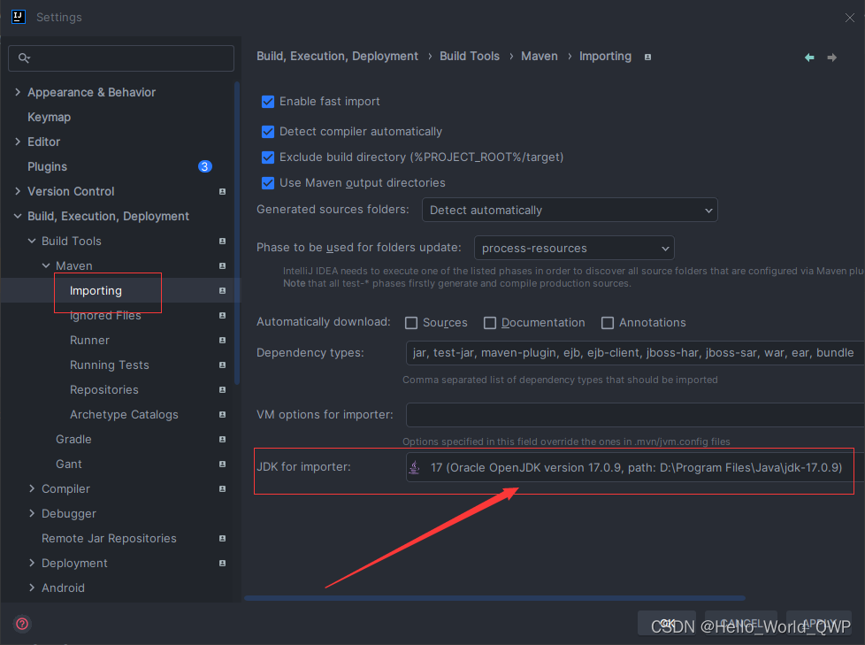865x645 pixels.
Task: Expand Debugger node
Action: pyautogui.click(x=32, y=514)
